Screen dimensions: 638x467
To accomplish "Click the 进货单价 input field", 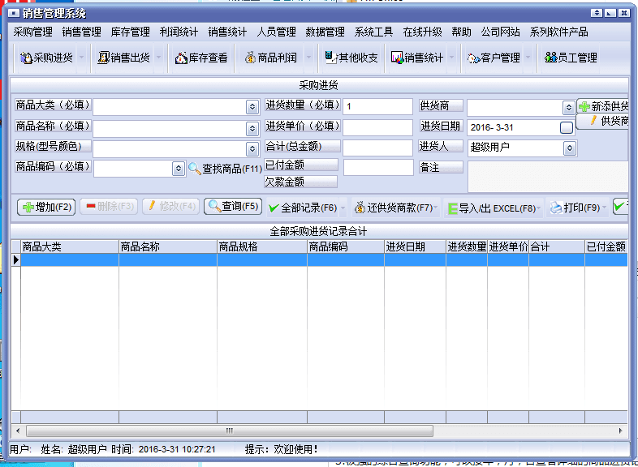I will coord(377,127).
